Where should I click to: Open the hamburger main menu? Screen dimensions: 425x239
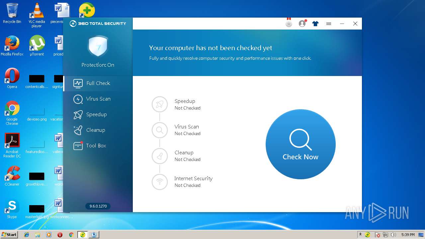(329, 24)
